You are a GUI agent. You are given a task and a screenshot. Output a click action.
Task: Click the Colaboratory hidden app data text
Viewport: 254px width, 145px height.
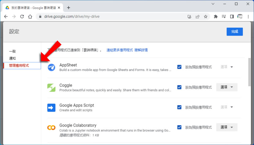[x=79, y=135]
